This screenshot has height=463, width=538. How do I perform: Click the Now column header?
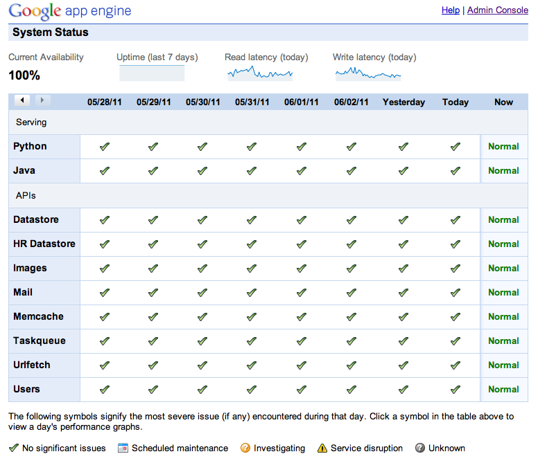(503, 102)
